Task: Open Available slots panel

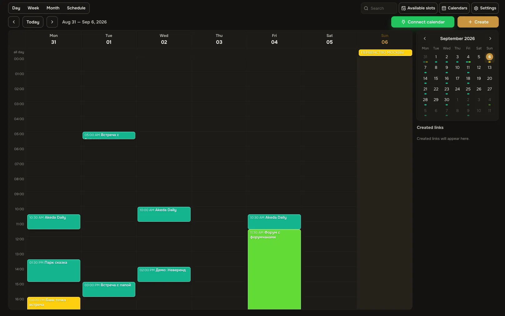Action: tap(418, 8)
